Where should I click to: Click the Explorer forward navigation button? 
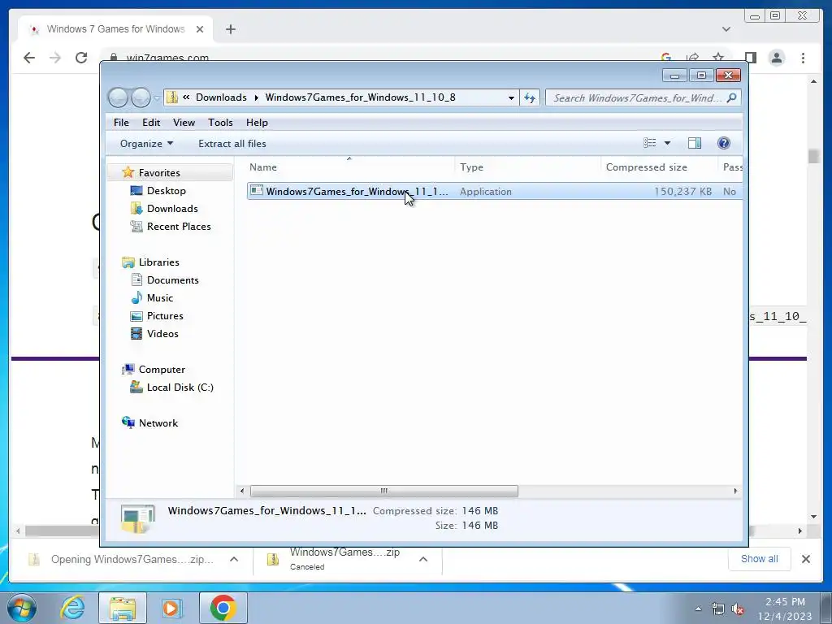point(141,97)
